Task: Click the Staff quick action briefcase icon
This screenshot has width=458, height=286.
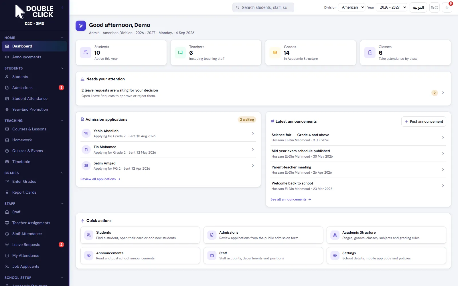Action: (212, 255)
